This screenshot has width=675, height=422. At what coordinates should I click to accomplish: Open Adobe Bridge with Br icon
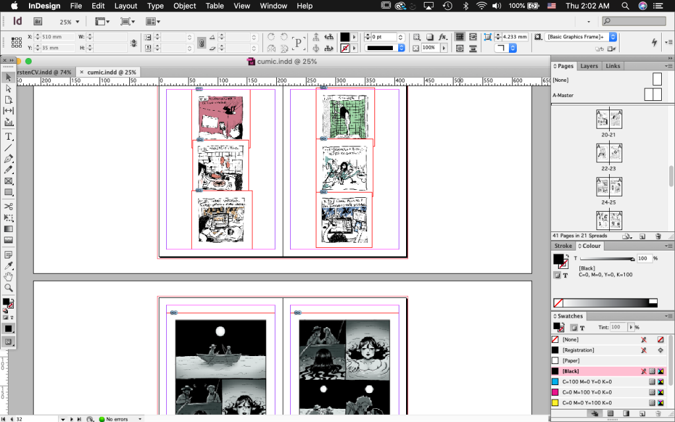[x=38, y=22]
